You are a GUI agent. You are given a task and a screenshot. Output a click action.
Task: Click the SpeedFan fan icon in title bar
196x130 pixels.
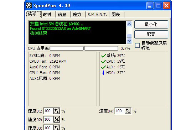click(x=29, y=5)
